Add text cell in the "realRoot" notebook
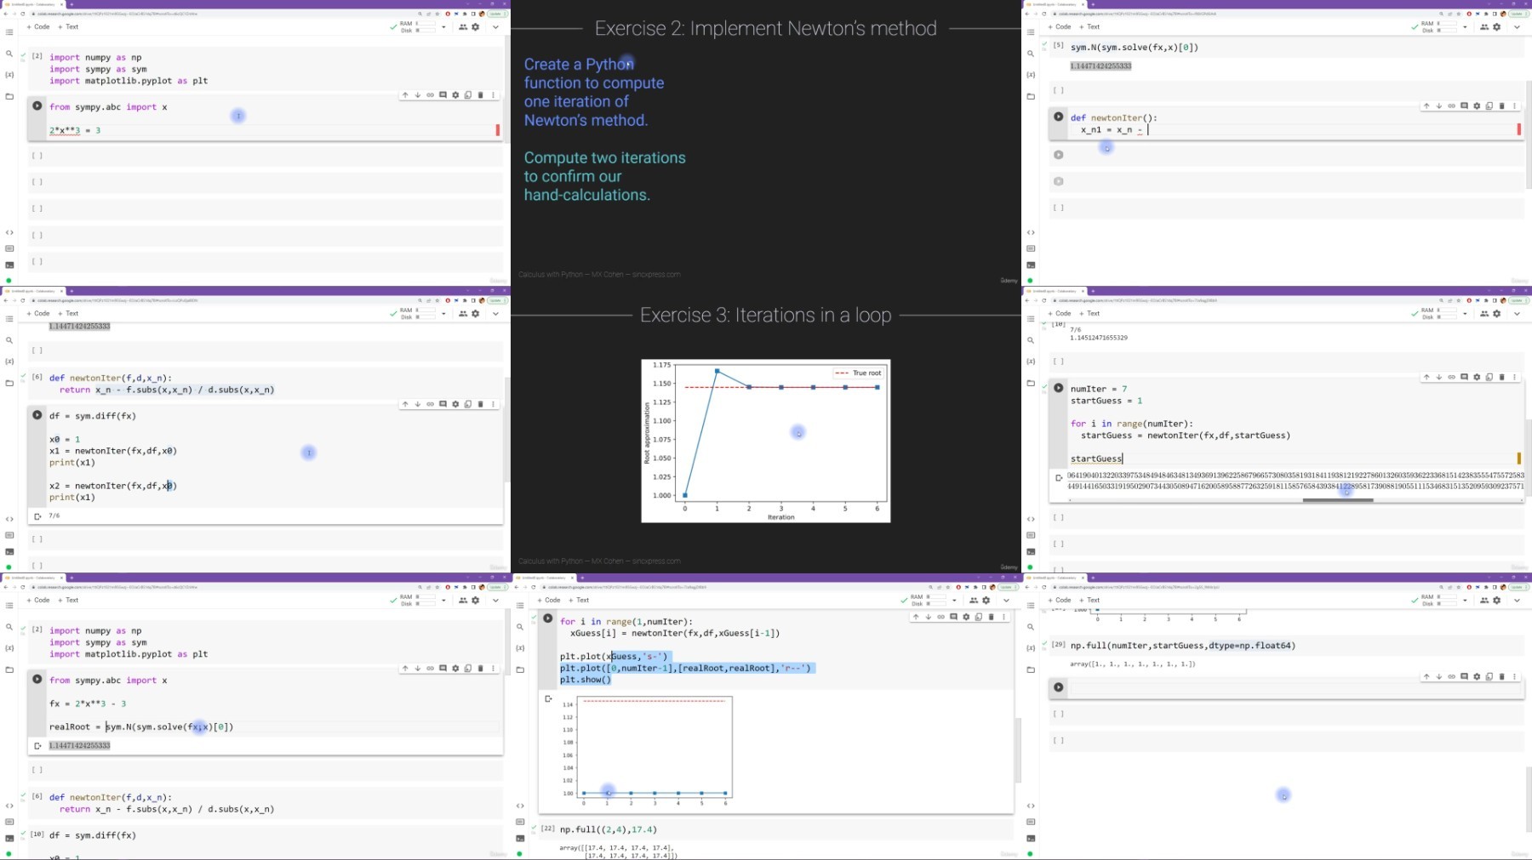The width and height of the screenshot is (1532, 860). click(x=69, y=601)
